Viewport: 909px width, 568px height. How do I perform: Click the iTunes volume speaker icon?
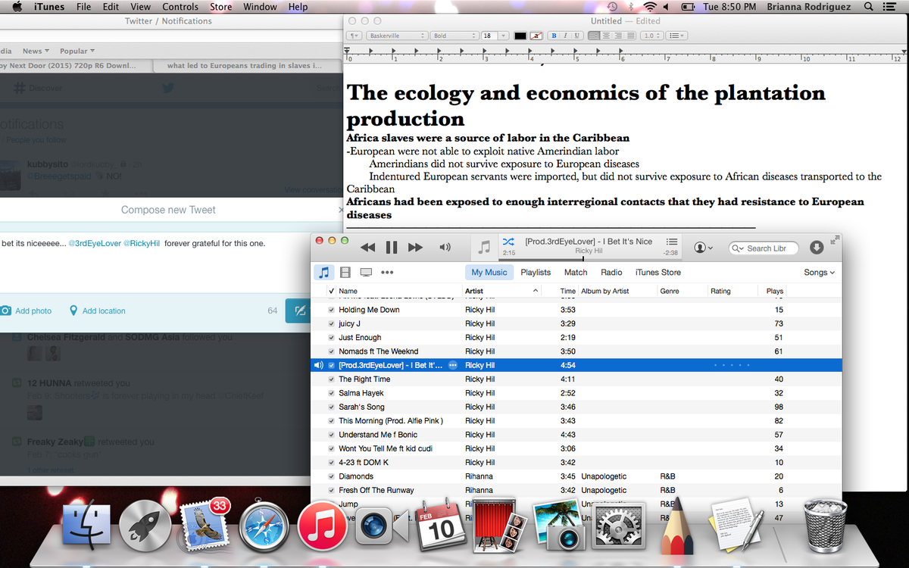[445, 248]
